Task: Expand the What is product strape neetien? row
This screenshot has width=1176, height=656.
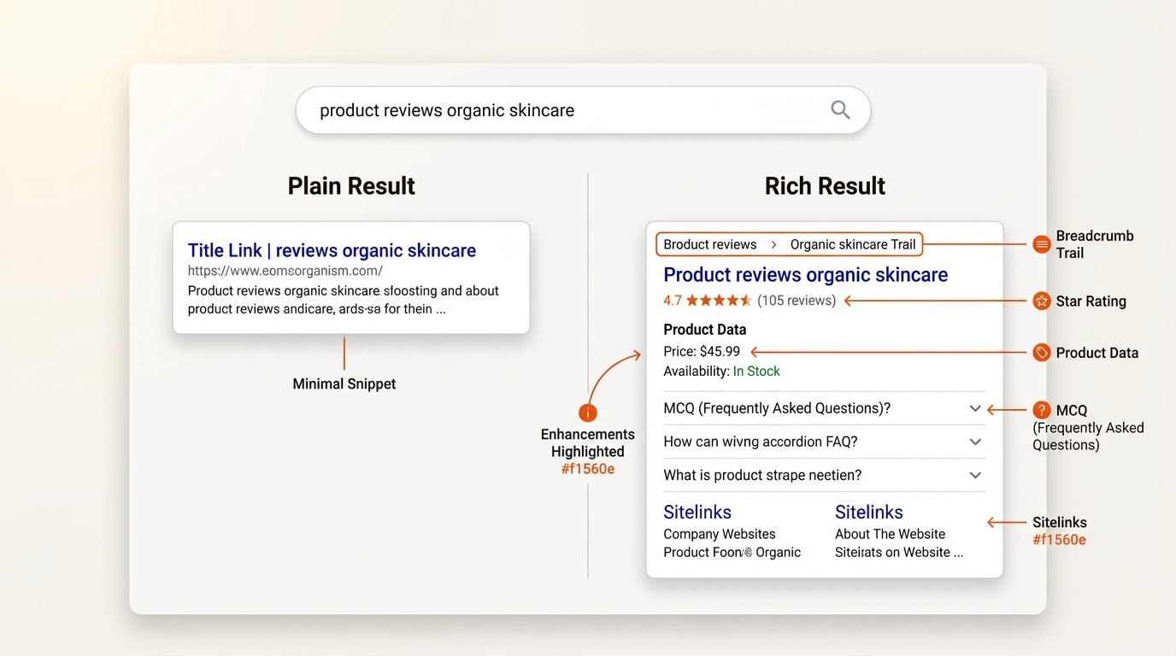Action: pos(824,475)
